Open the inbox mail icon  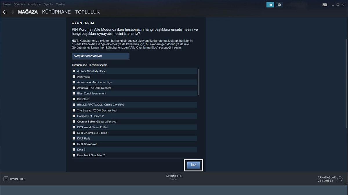click(279, 4)
